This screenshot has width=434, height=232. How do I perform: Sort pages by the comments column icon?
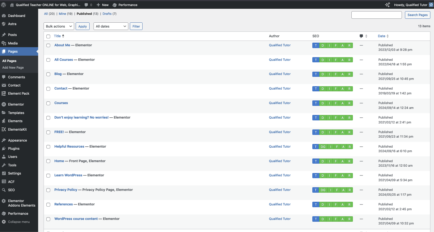click(x=361, y=36)
